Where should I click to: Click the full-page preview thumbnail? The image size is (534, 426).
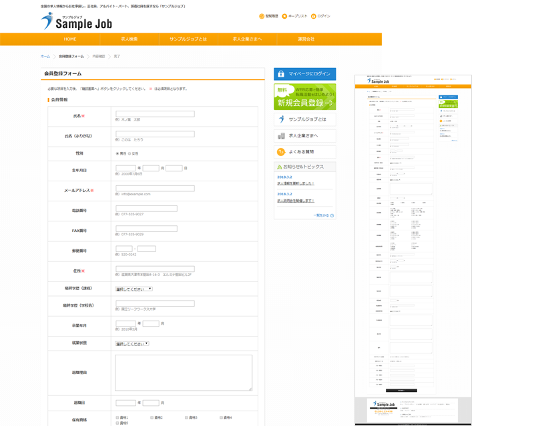click(x=413, y=250)
